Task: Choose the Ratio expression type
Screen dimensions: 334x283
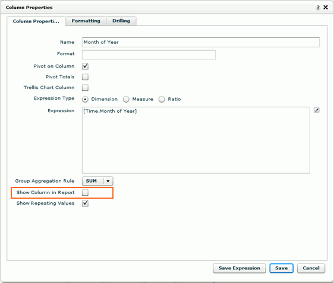Action: 162,99
